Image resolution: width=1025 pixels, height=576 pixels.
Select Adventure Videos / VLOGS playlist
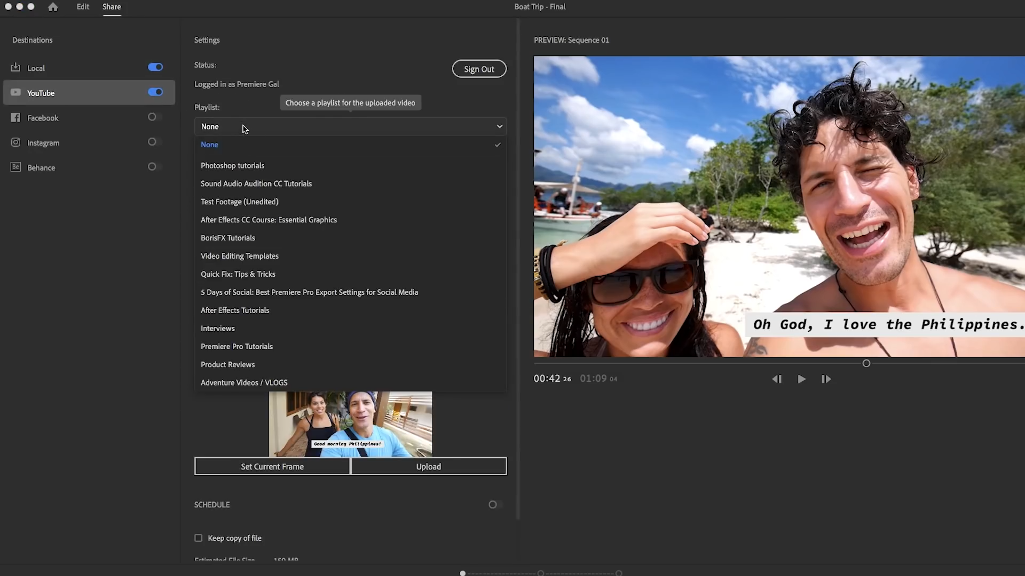(x=244, y=383)
